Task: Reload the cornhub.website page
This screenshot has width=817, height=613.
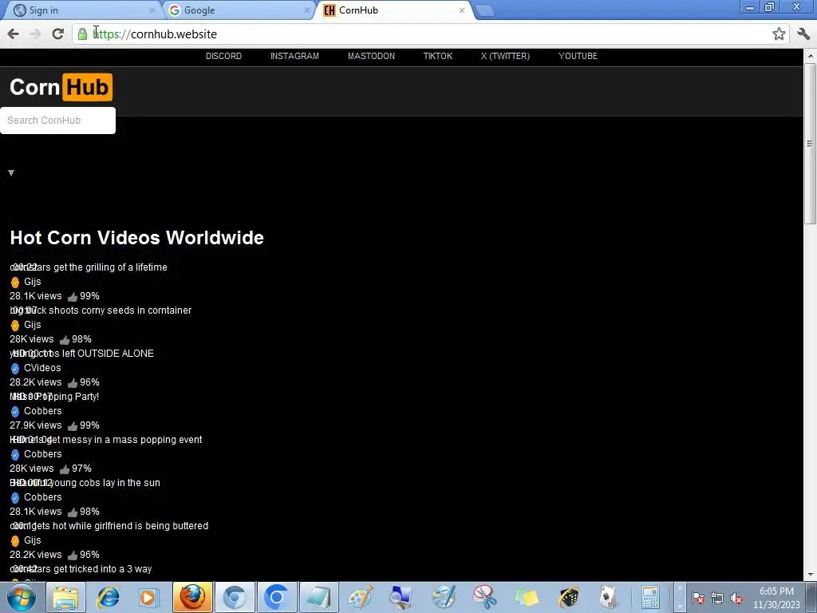Action: [57, 34]
